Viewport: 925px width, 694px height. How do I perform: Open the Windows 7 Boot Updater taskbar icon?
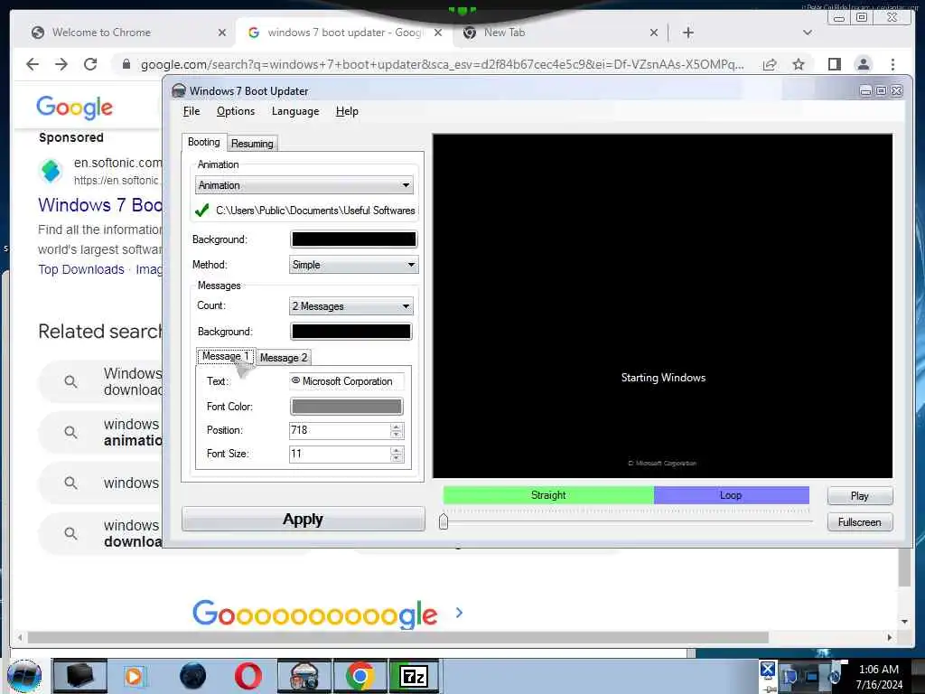point(304,676)
